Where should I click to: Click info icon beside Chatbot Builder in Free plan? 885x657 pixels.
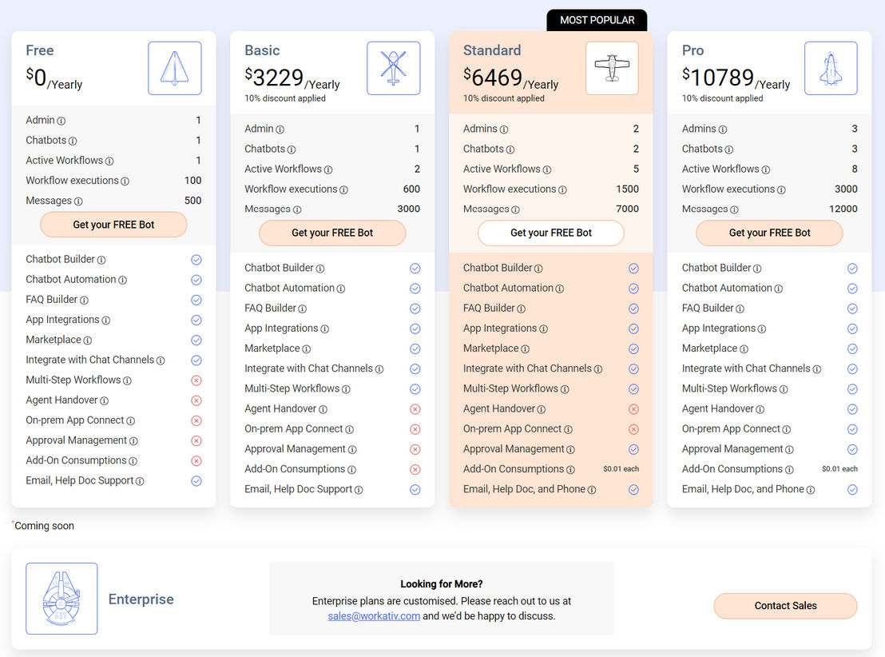[x=101, y=260]
